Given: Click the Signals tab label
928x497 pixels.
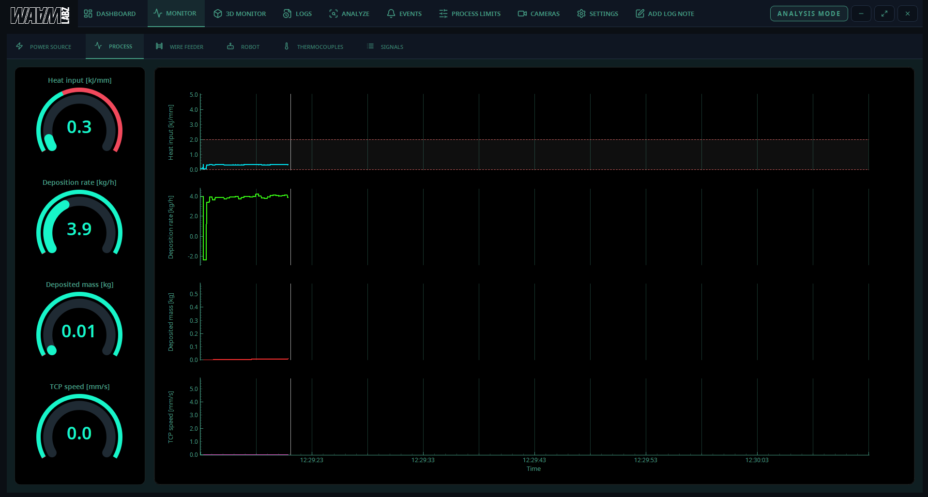Looking at the screenshot, I should [x=392, y=47].
